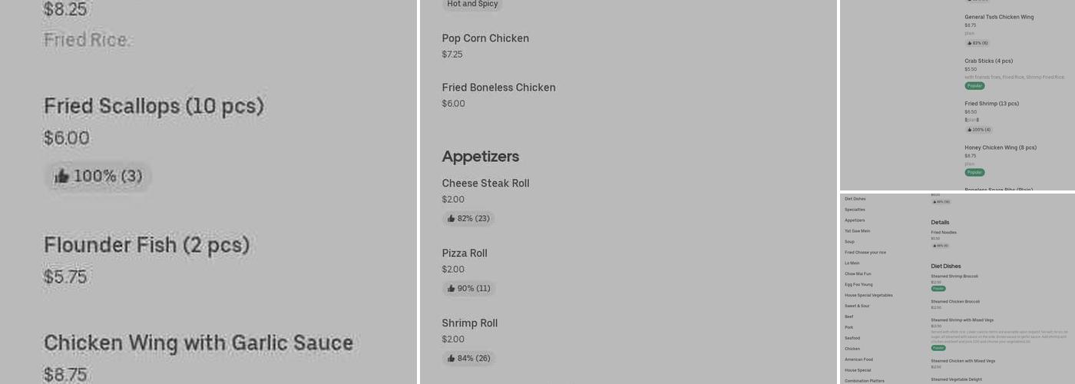Select Yat Gaw Mein in category sidebar
The image size is (1075, 384).
857,231
